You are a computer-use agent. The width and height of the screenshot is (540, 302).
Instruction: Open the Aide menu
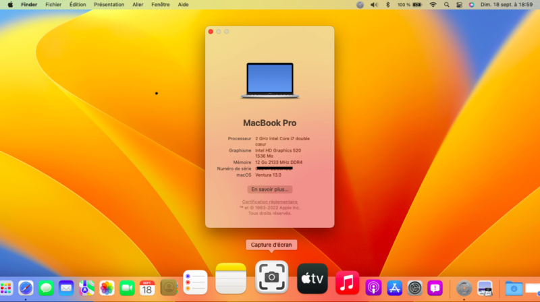click(183, 5)
